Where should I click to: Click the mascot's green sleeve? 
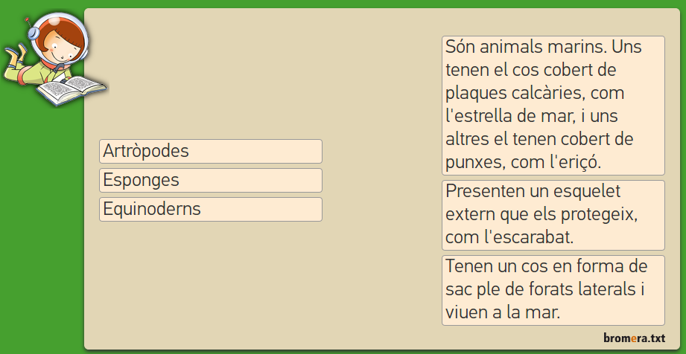(37, 74)
